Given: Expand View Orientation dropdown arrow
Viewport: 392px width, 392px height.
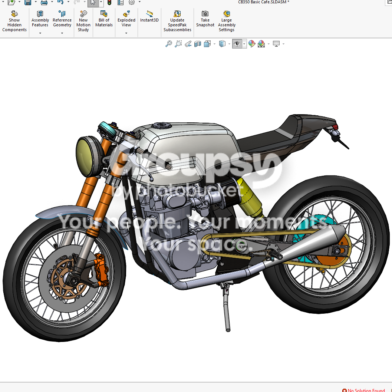Looking at the screenshot, I should (214, 44).
